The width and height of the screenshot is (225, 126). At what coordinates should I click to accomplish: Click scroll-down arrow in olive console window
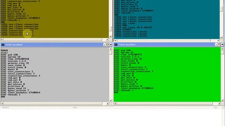tap(110, 36)
